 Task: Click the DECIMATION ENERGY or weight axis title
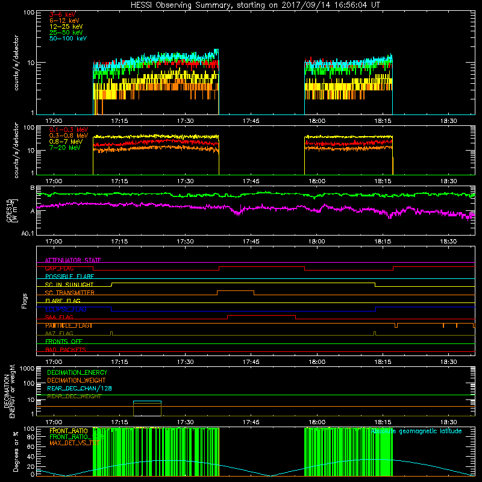pyautogui.click(x=9, y=391)
